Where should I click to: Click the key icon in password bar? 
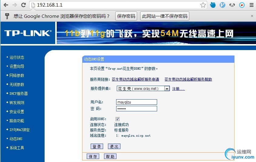(7, 16)
